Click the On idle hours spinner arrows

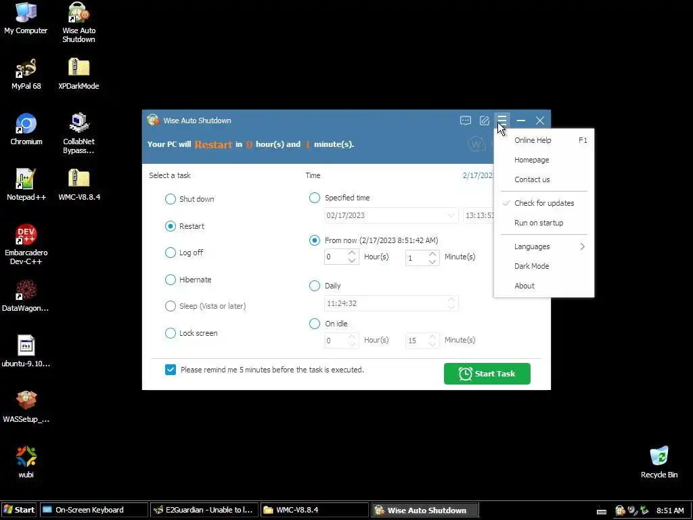point(352,340)
